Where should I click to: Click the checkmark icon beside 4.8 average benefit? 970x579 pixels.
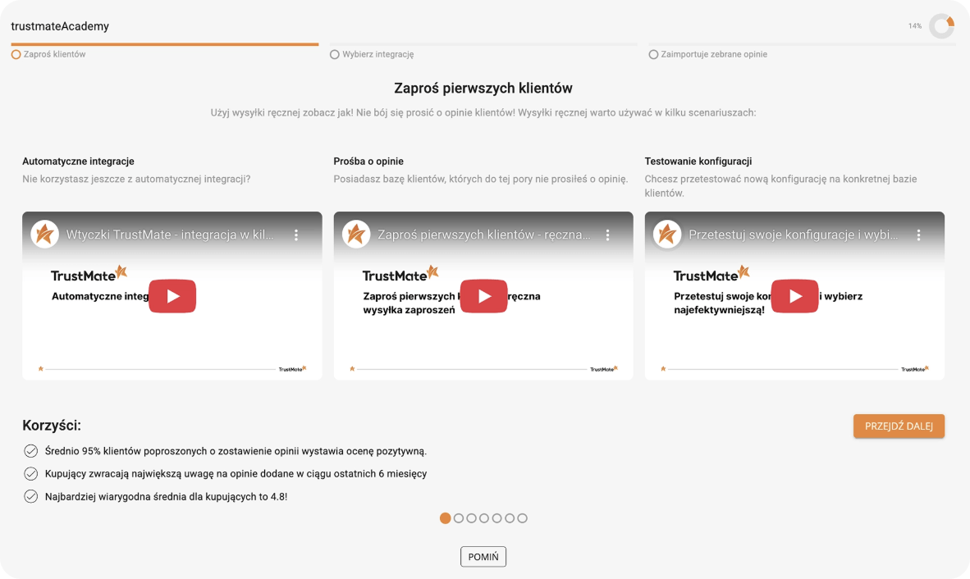coord(31,496)
